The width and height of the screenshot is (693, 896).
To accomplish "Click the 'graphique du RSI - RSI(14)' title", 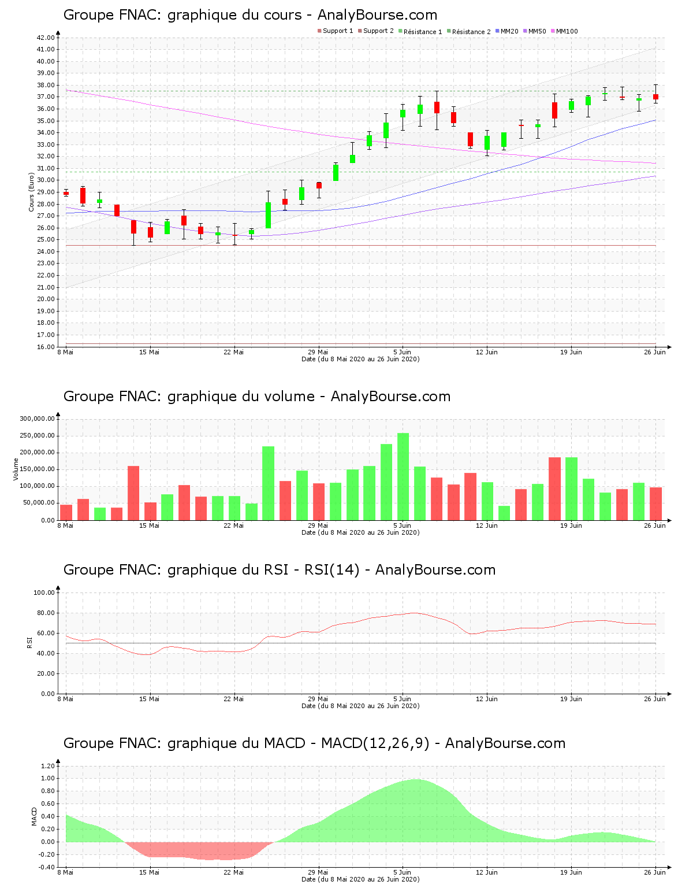I will point(280,570).
